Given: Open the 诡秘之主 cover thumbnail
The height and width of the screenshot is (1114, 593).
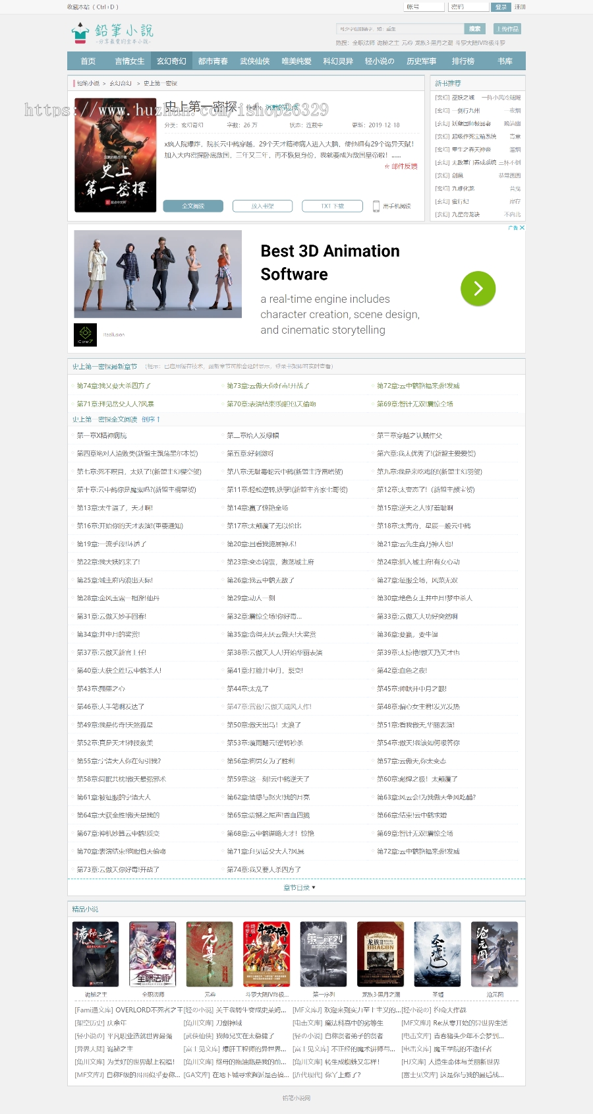Looking at the screenshot, I should pyautogui.click(x=96, y=954).
